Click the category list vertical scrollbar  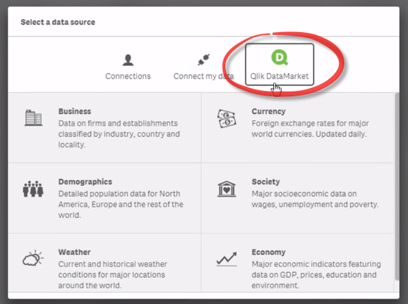[397, 186]
